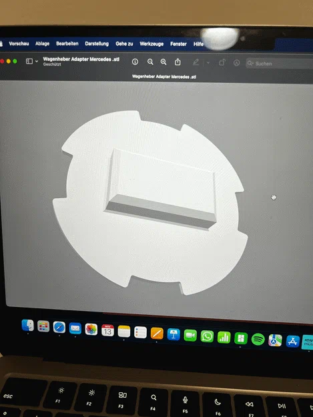Open the Vorschau menu
The height and width of the screenshot is (417, 313).
pos(19,43)
